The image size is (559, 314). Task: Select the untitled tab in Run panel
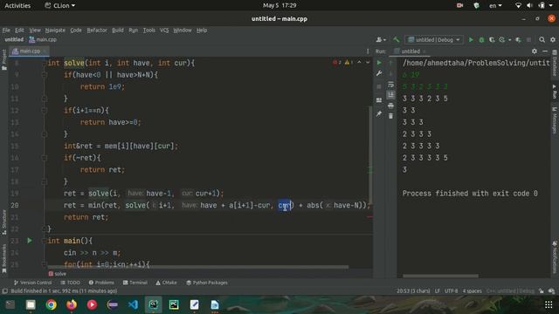410,51
